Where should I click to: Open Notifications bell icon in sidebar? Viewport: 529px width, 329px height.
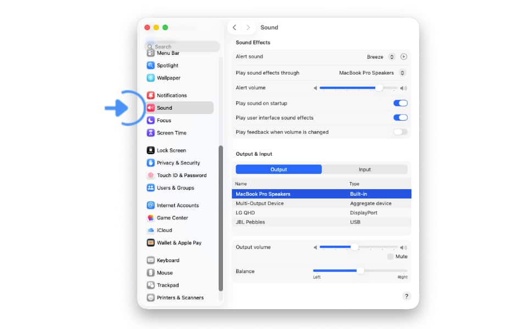coord(151,95)
